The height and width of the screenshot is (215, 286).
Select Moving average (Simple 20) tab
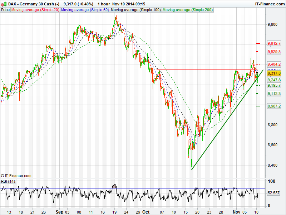click(x=35, y=10)
